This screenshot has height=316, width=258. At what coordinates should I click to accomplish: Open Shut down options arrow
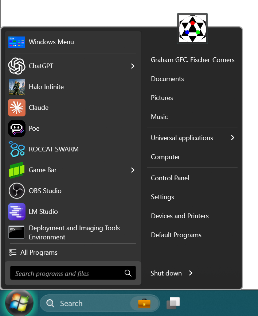click(x=191, y=273)
